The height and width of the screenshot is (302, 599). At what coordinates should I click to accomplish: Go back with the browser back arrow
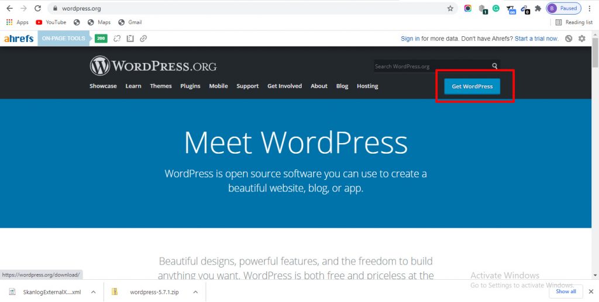tap(9, 8)
